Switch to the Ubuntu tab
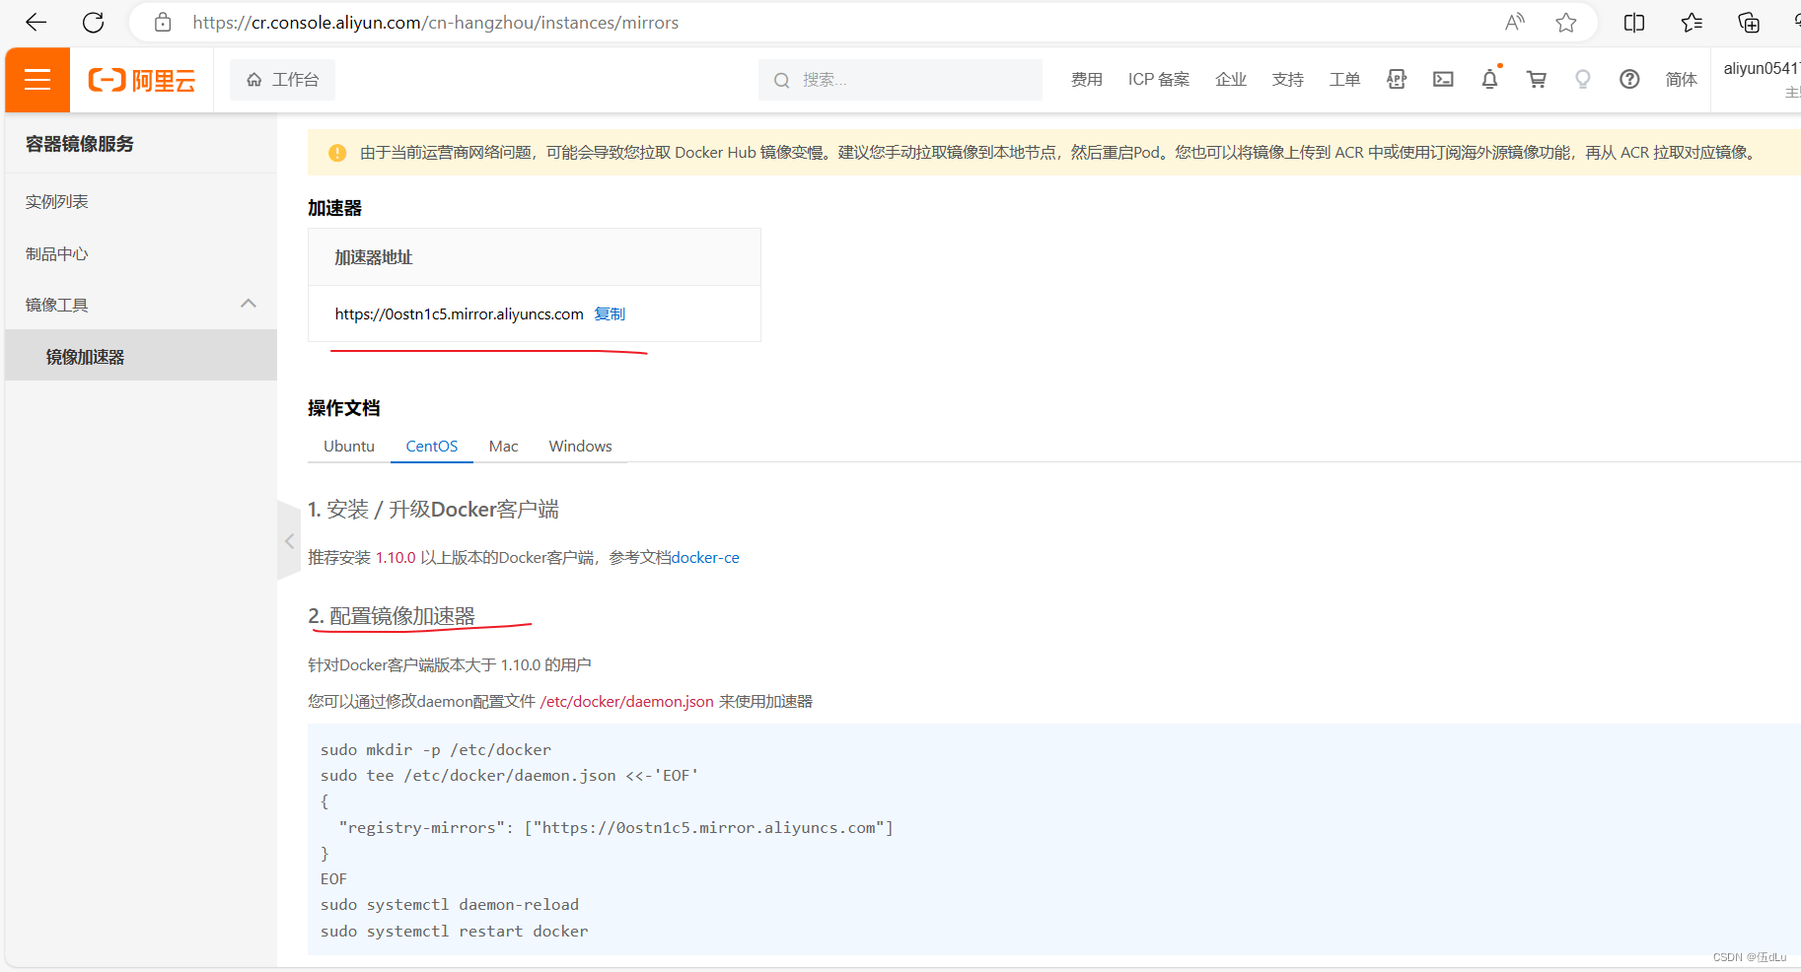The height and width of the screenshot is (972, 1801). [349, 446]
